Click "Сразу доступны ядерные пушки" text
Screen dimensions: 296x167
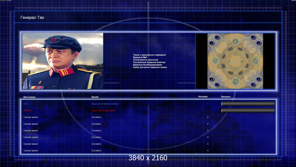coord(150,67)
